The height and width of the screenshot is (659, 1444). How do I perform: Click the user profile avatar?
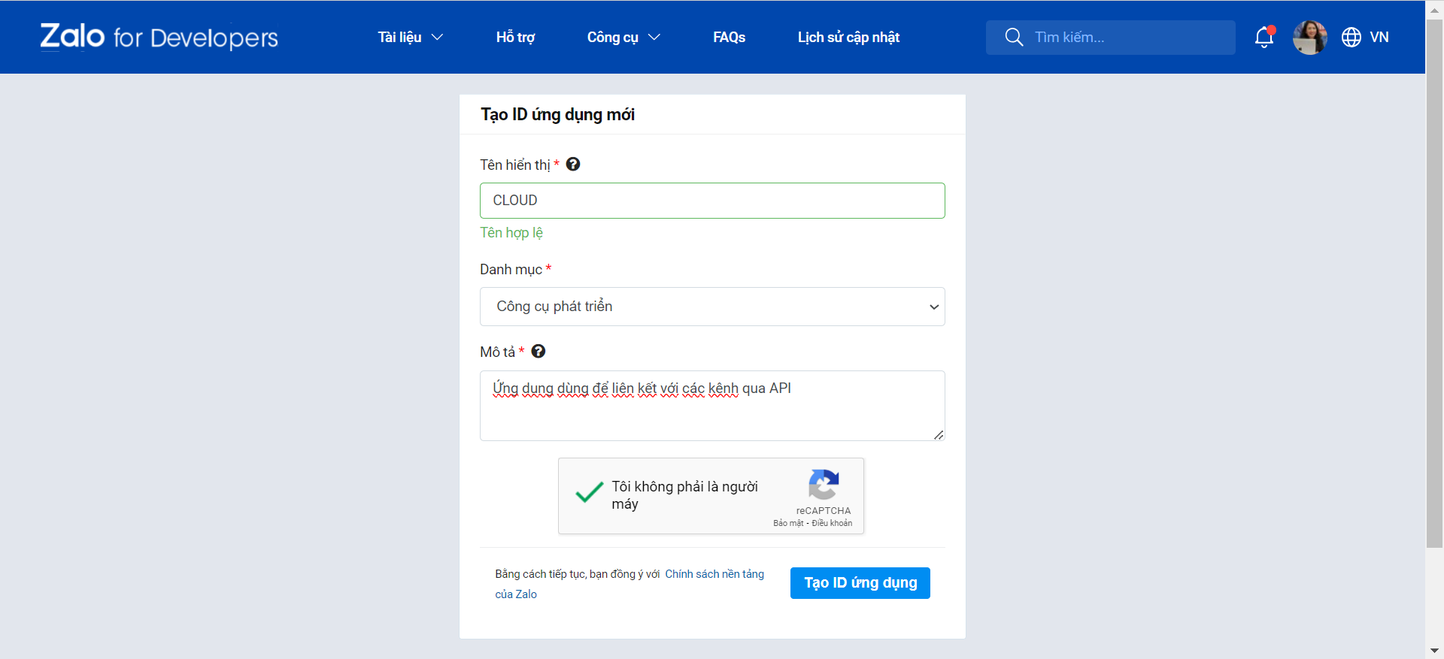[x=1309, y=37]
